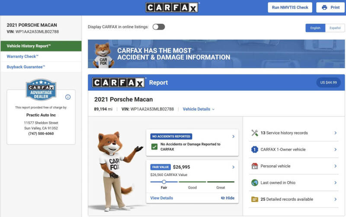This screenshot has height=217, width=346.
Task: Click the Great segment of value bar
Action: [221, 182]
